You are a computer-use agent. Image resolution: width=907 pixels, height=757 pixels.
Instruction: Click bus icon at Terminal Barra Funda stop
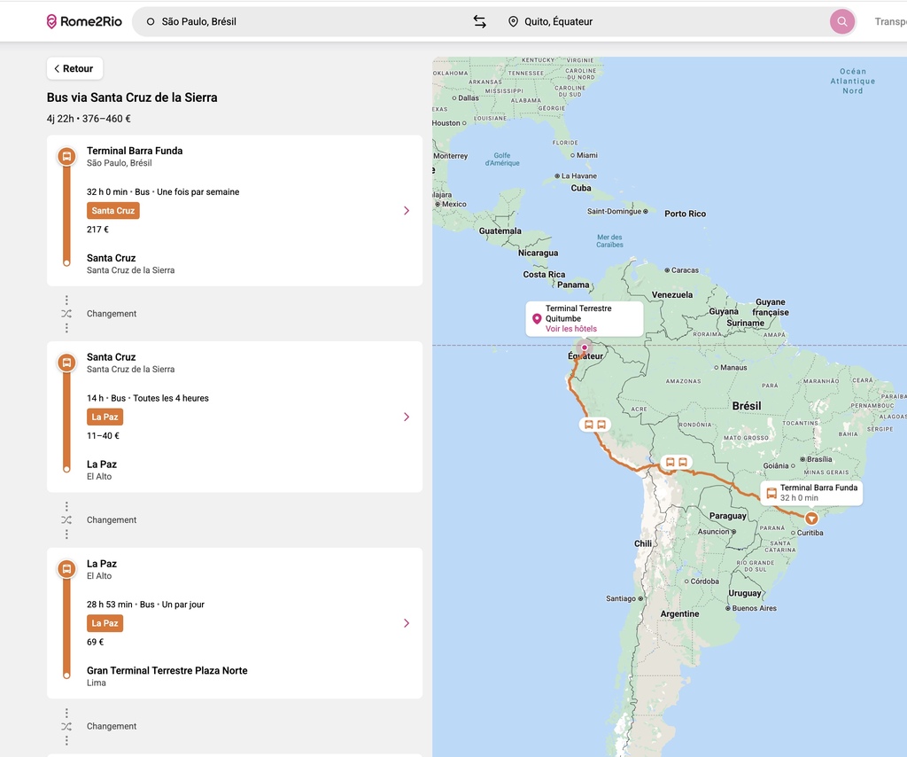coord(66,157)
